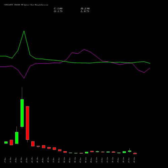
Task: Click the 17 Dec date label
Action: [x=5, y=160]
